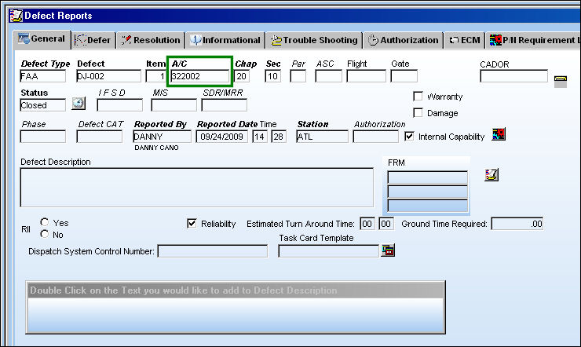581x347 pixels.
Task: Open the ECM tab
Action: click(464, 40)
